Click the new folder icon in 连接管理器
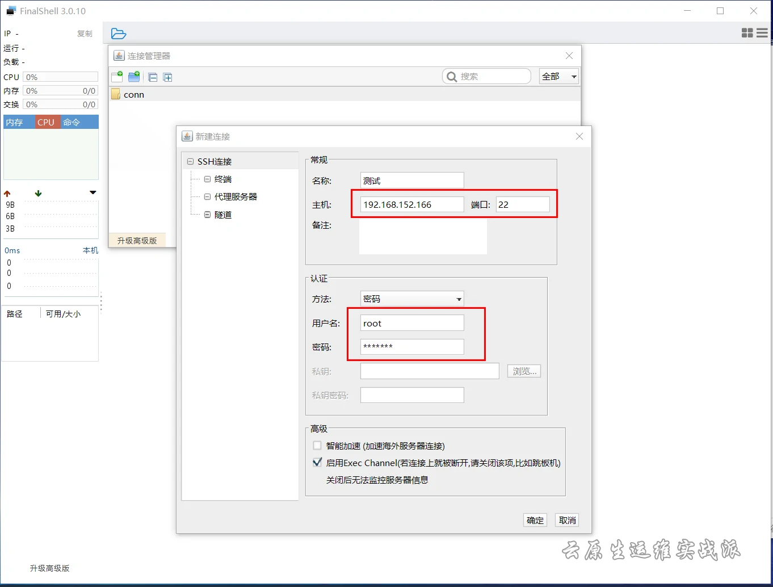 pyautogui.click(x=134, y=77)
